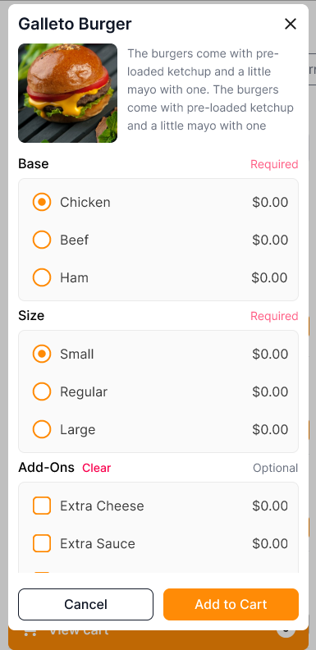This screenshot has height=650, width=316.
Task: Click the Regular size label text
Action: point(84,391)
